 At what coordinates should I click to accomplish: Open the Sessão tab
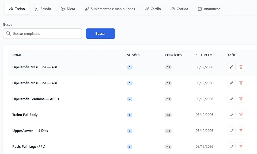[x=43, y=9]
